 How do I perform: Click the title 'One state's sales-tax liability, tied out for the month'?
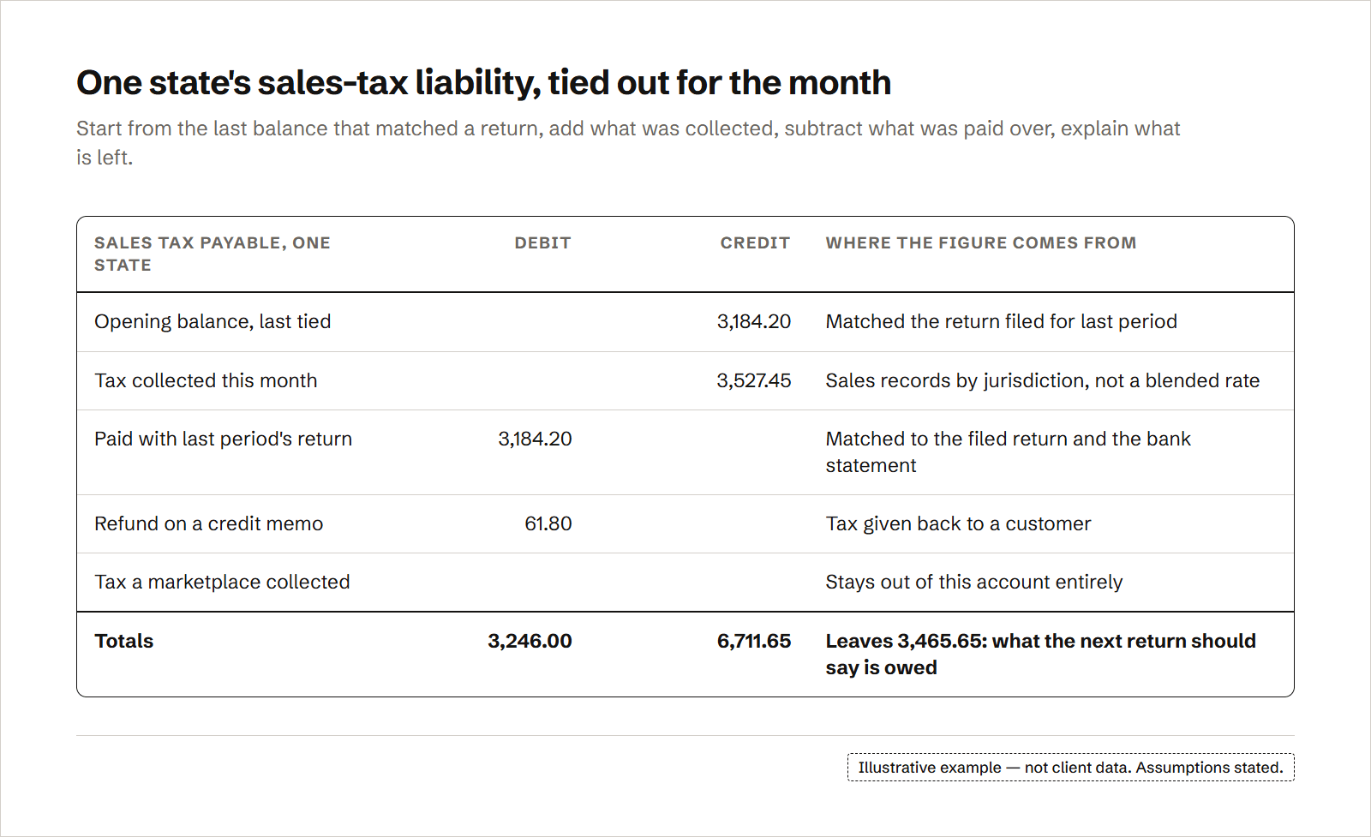tap(483, 83)
